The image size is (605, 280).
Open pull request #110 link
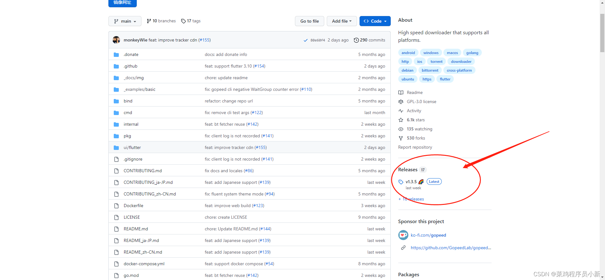pos(306,89)
